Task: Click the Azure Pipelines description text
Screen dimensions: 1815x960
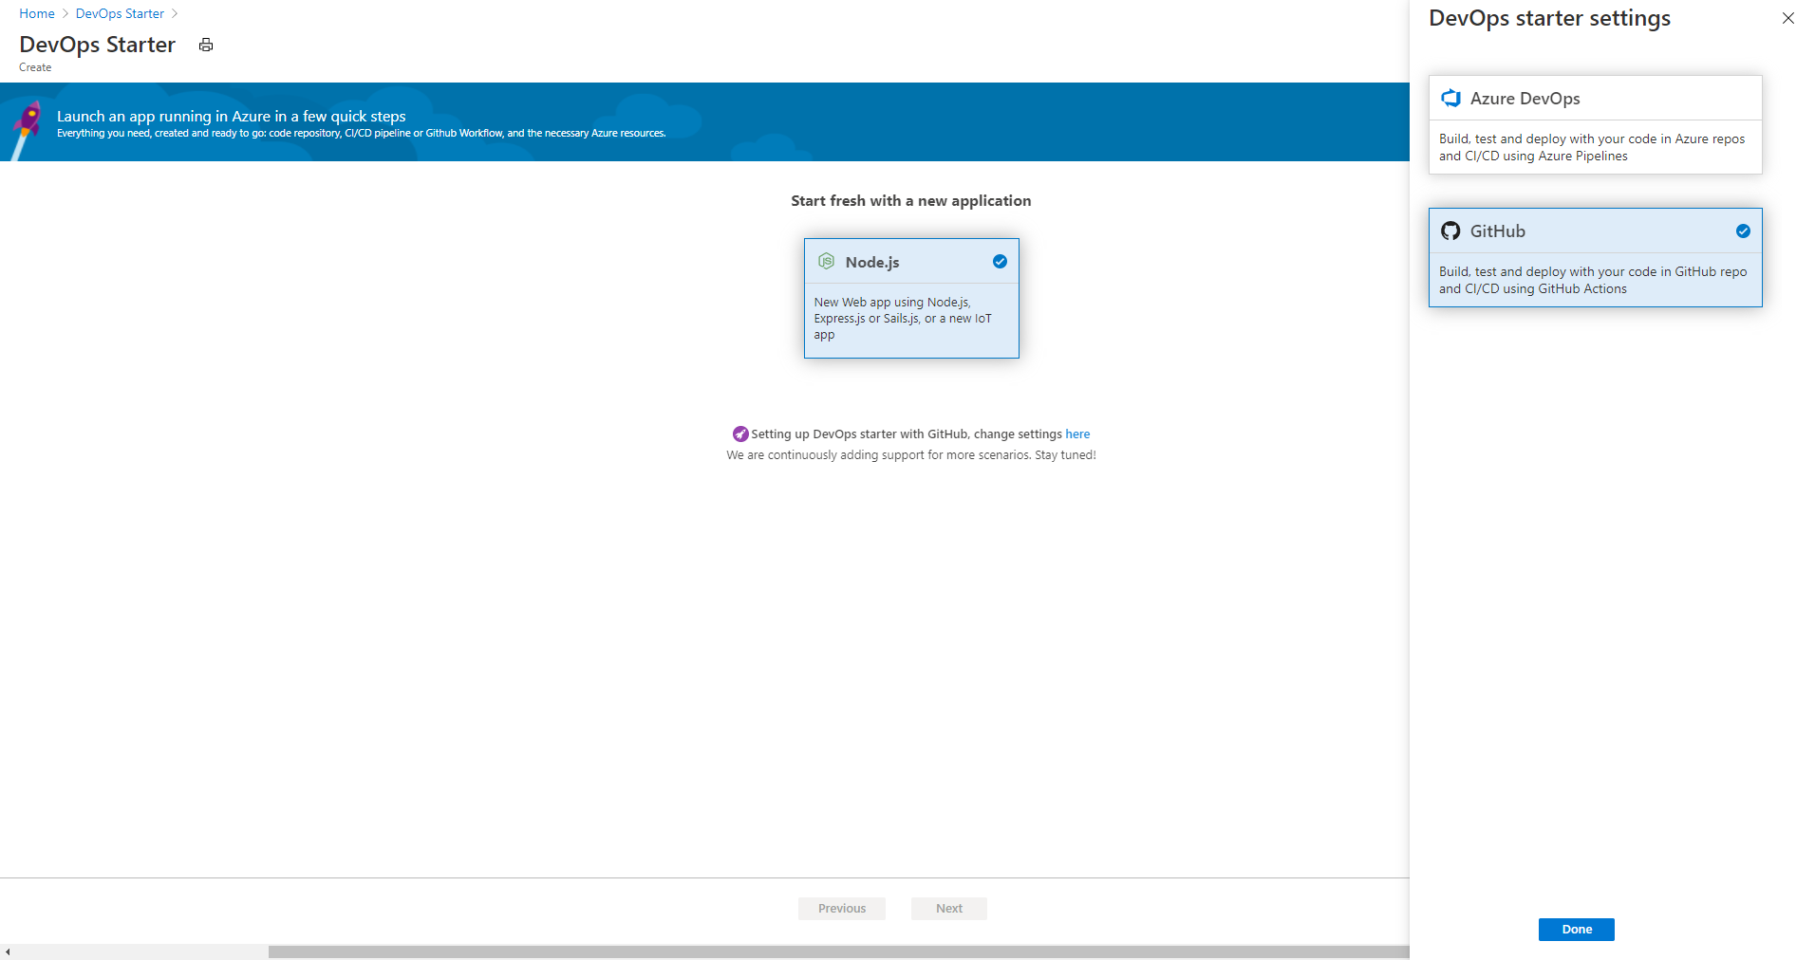Action: (x=1592, y=147)
